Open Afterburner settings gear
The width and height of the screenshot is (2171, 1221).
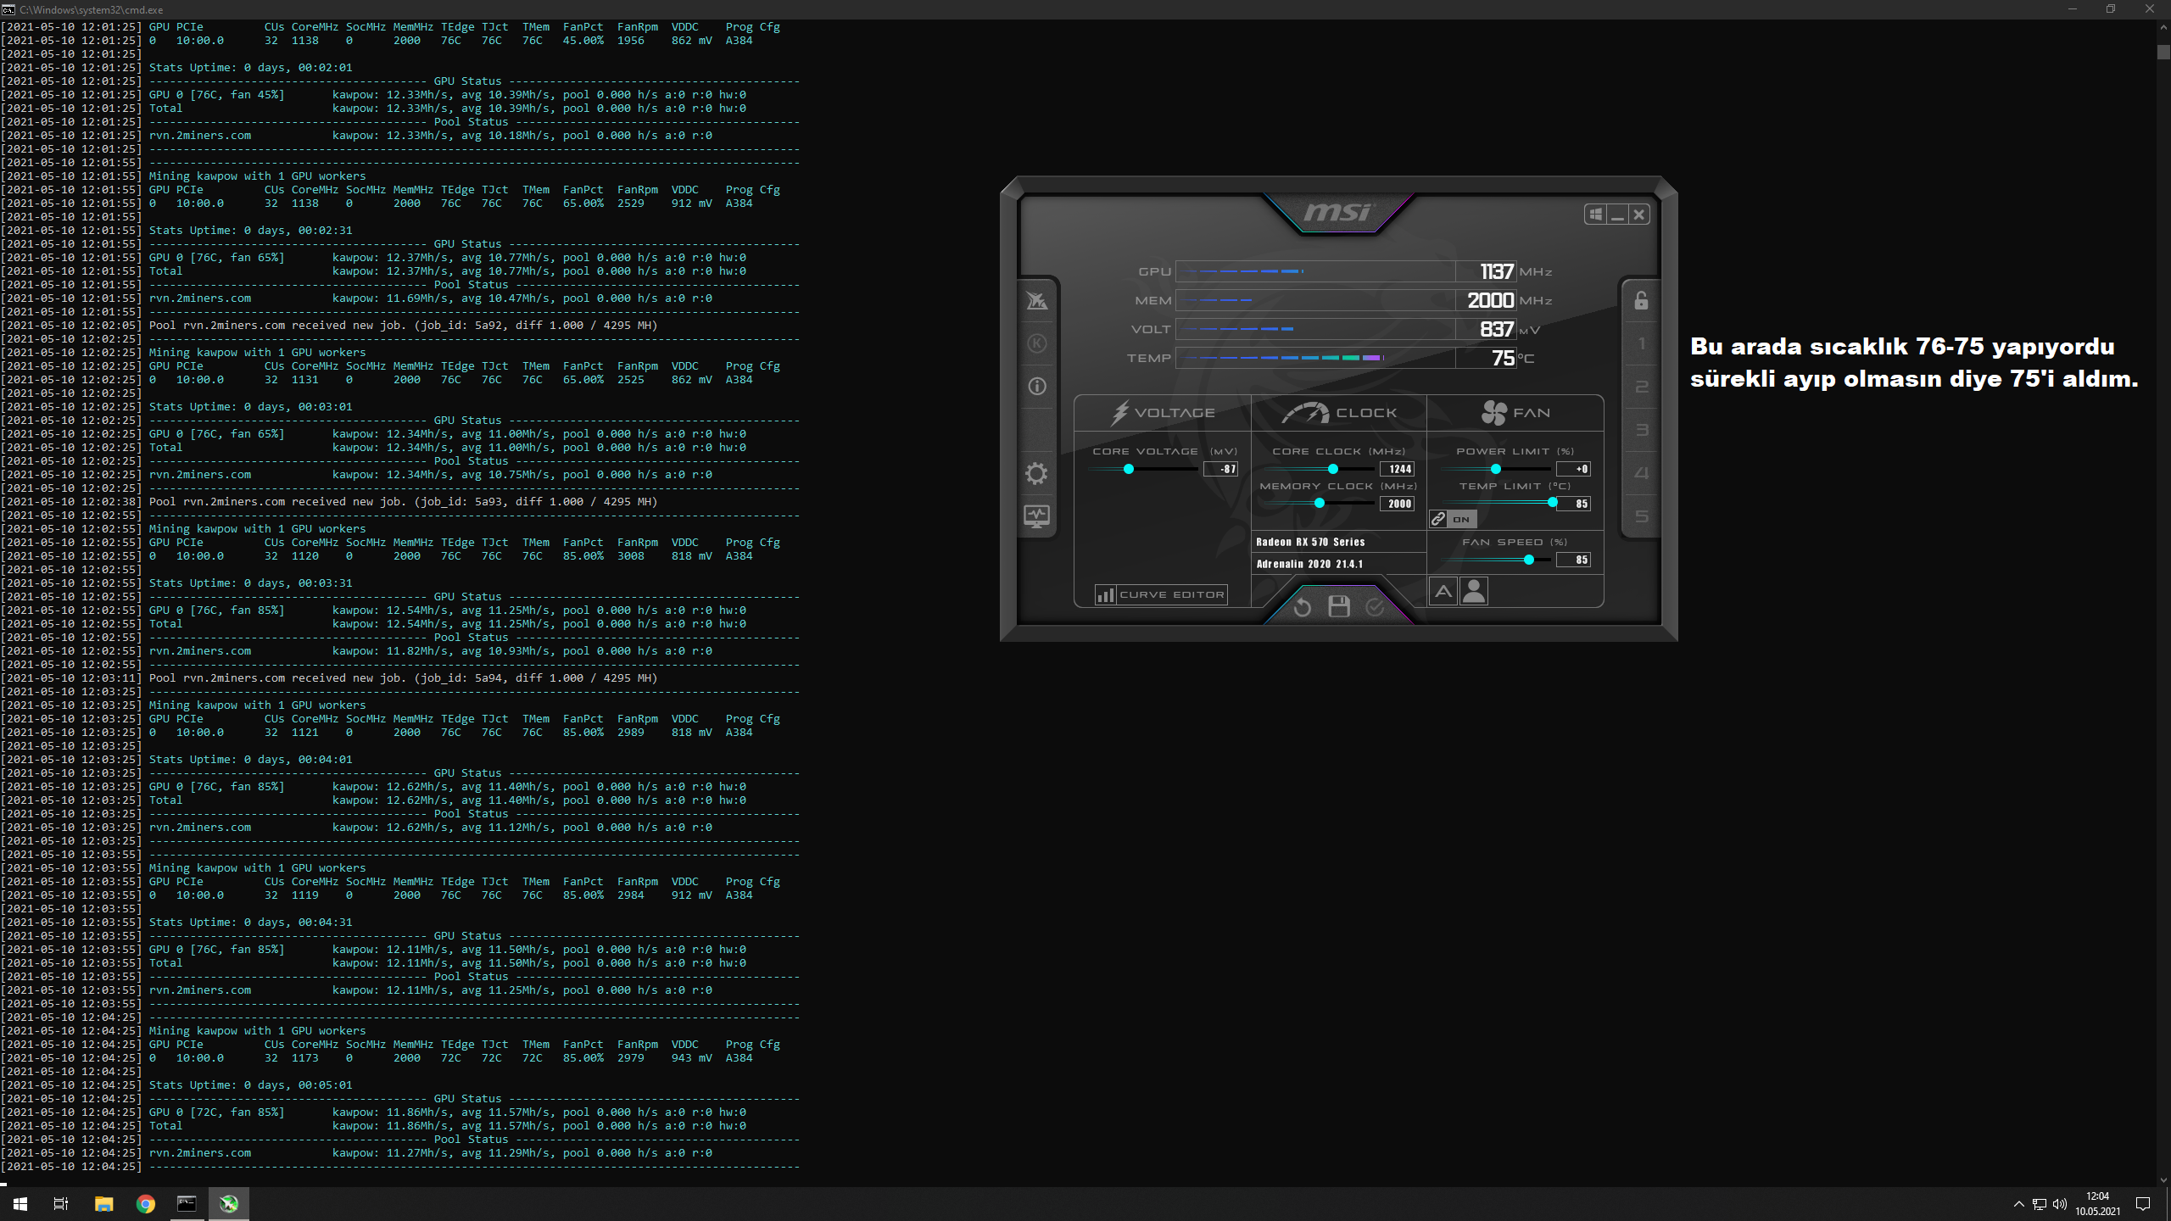point(1036,473)
